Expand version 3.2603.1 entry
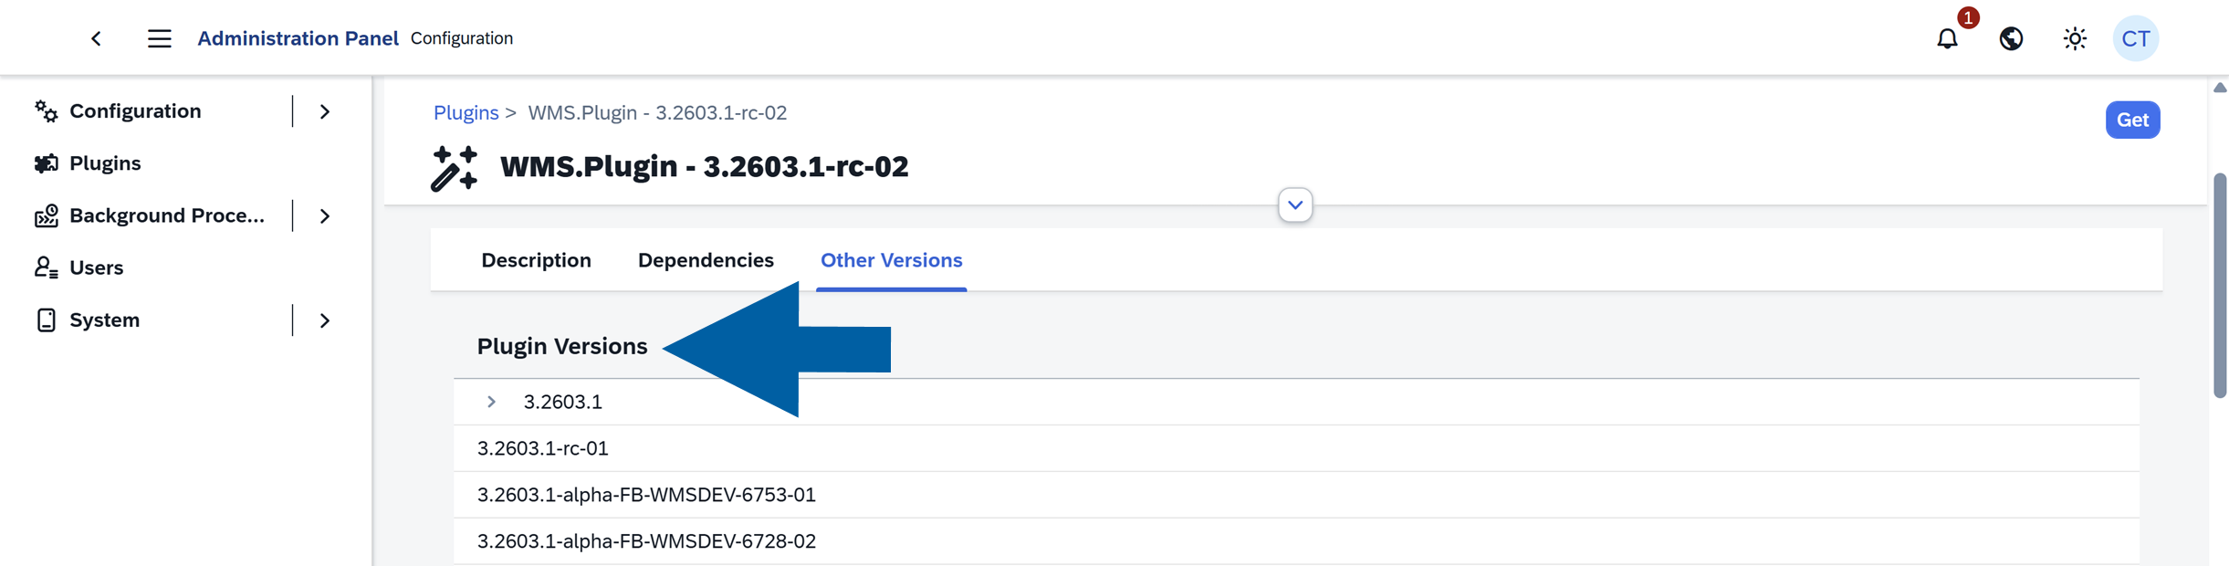This screenshot has height=566, width=2229. tap(491, 401)
